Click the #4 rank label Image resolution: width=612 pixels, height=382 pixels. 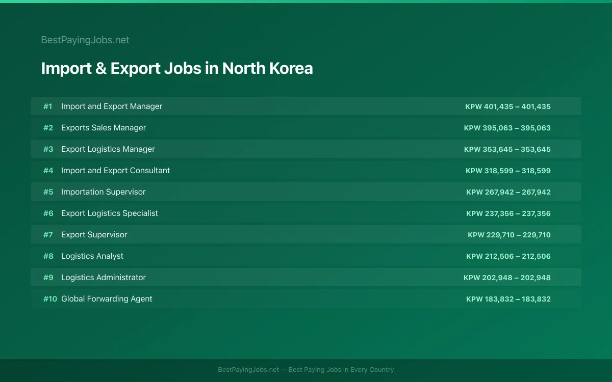pos(48,171)
